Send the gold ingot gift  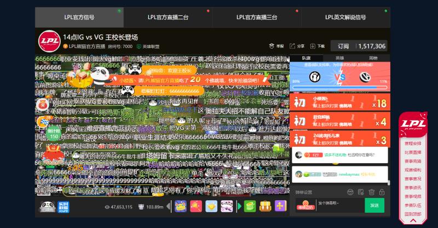pyautogui.click(x=211, y=206)
